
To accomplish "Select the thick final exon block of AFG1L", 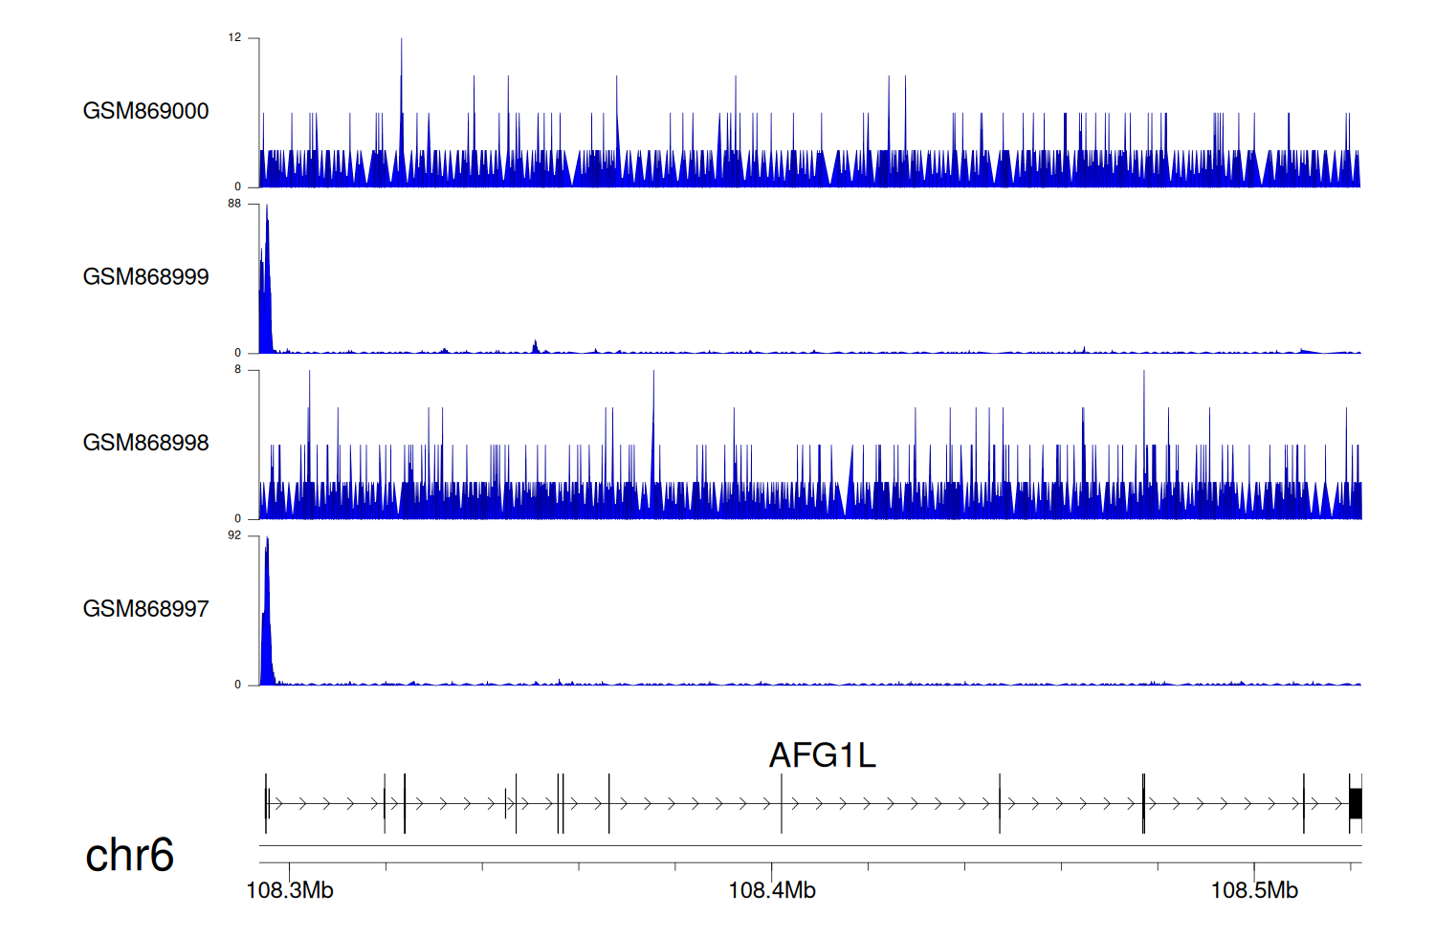I will [1355, 804].
